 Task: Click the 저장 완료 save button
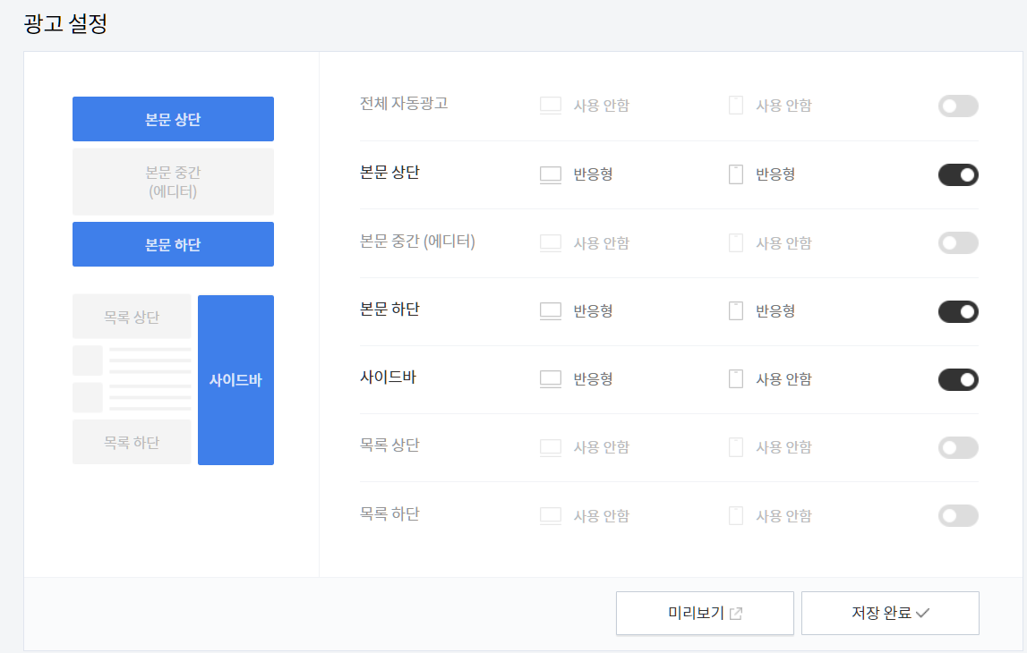tap(890, 612)
